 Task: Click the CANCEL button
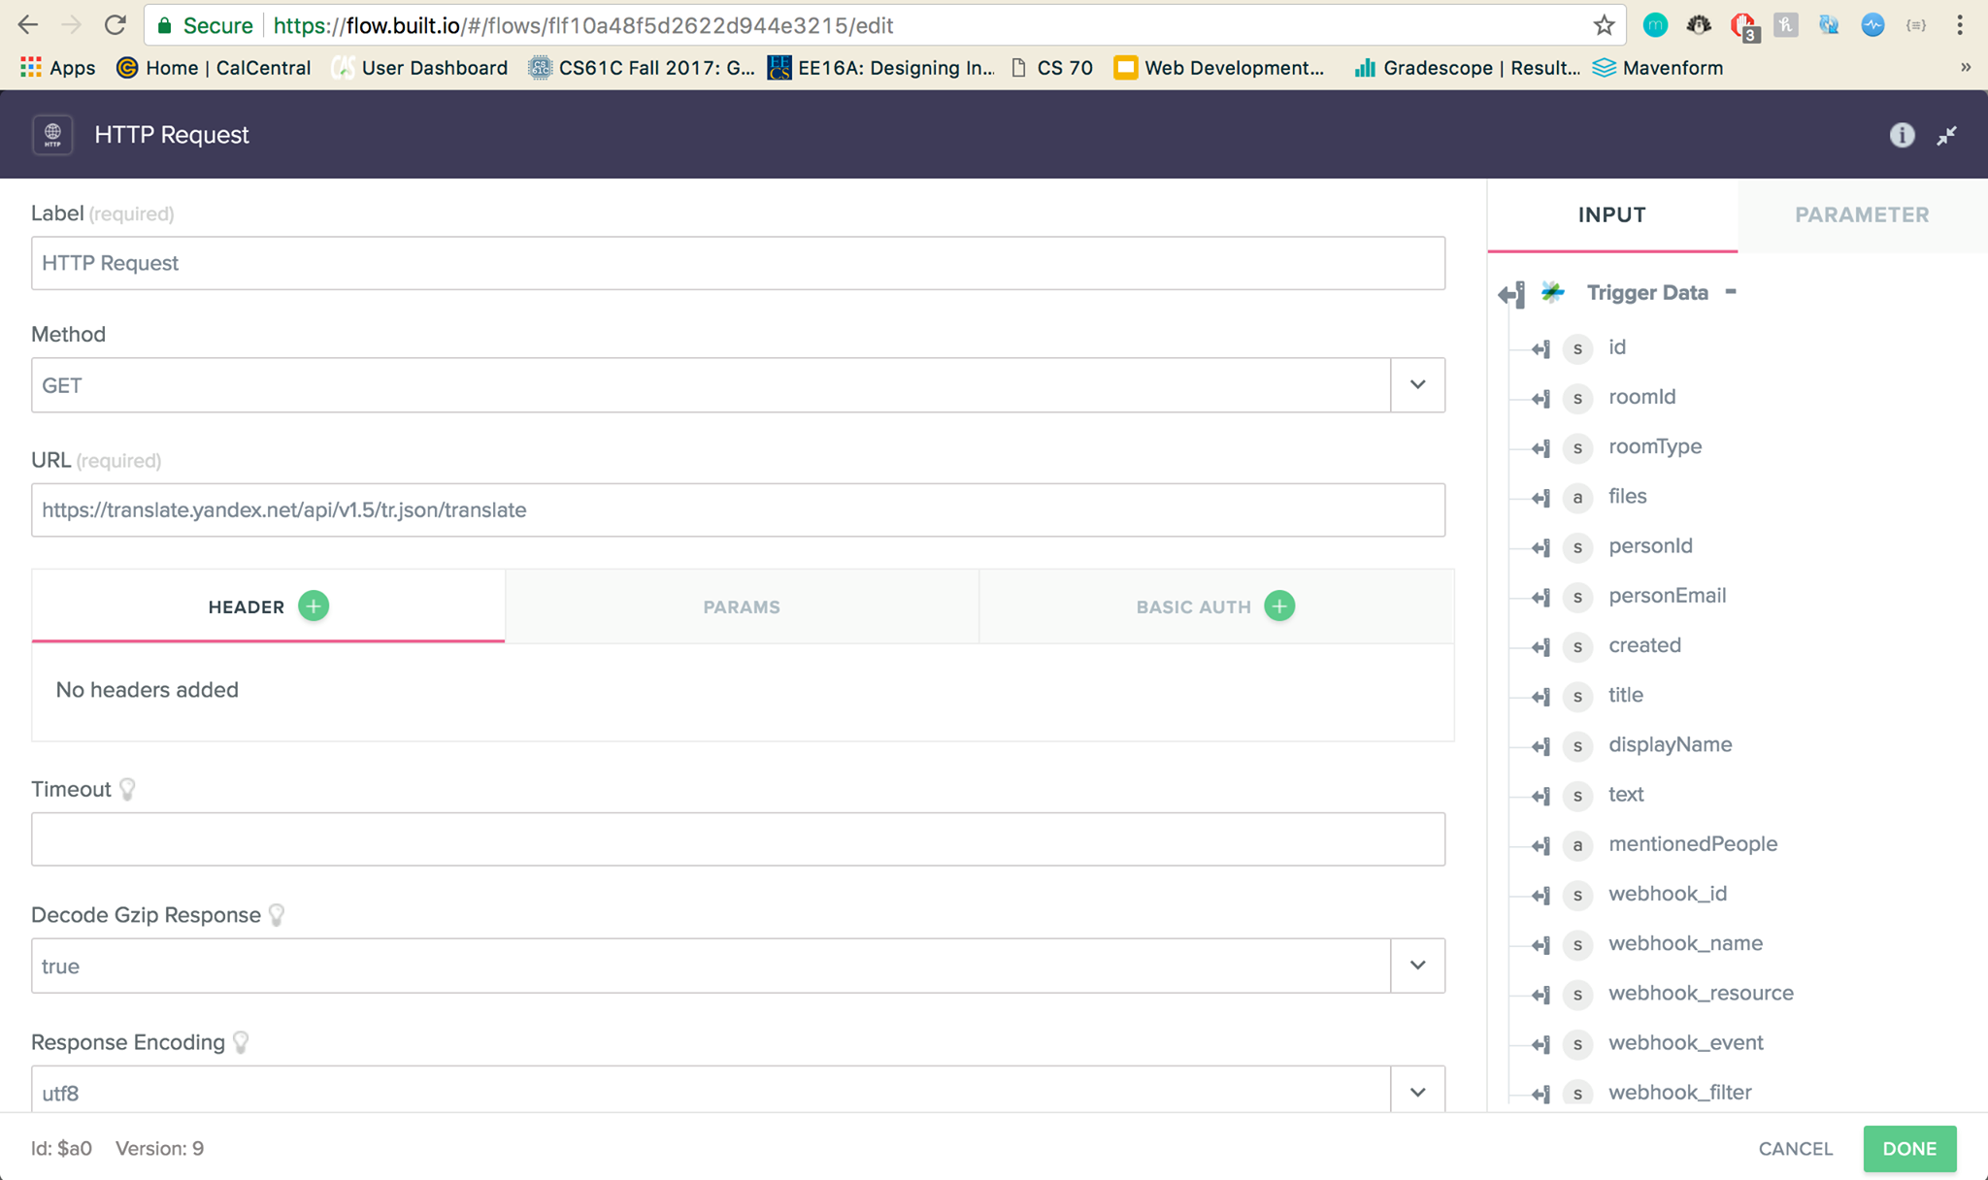click(x=1795, y=1149)
